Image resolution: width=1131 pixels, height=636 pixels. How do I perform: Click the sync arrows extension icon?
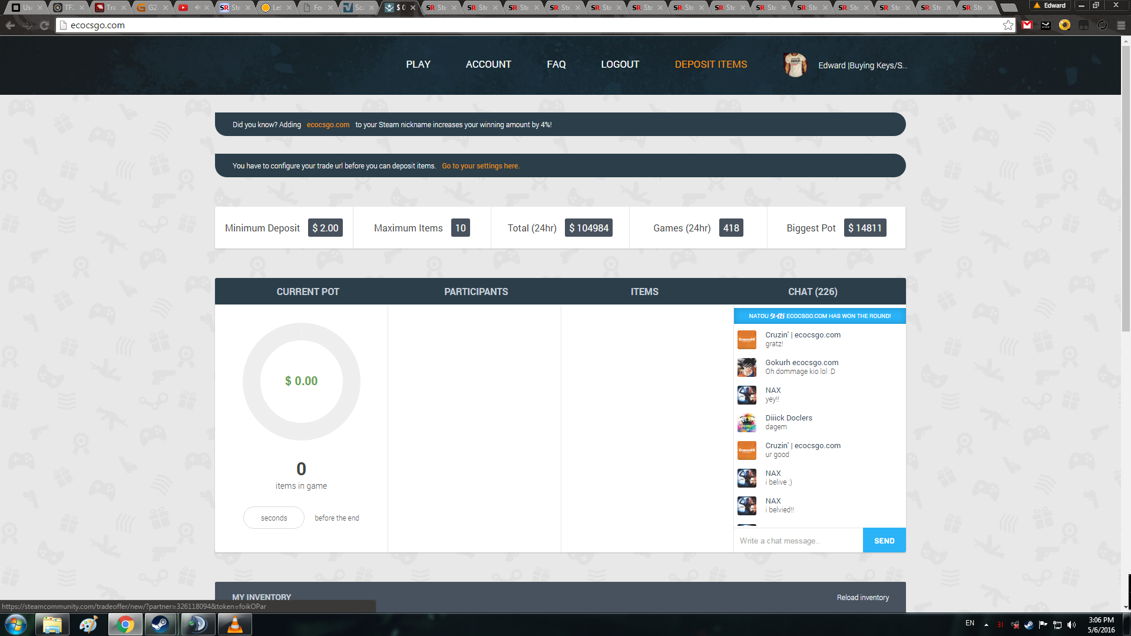point(1102,25)
